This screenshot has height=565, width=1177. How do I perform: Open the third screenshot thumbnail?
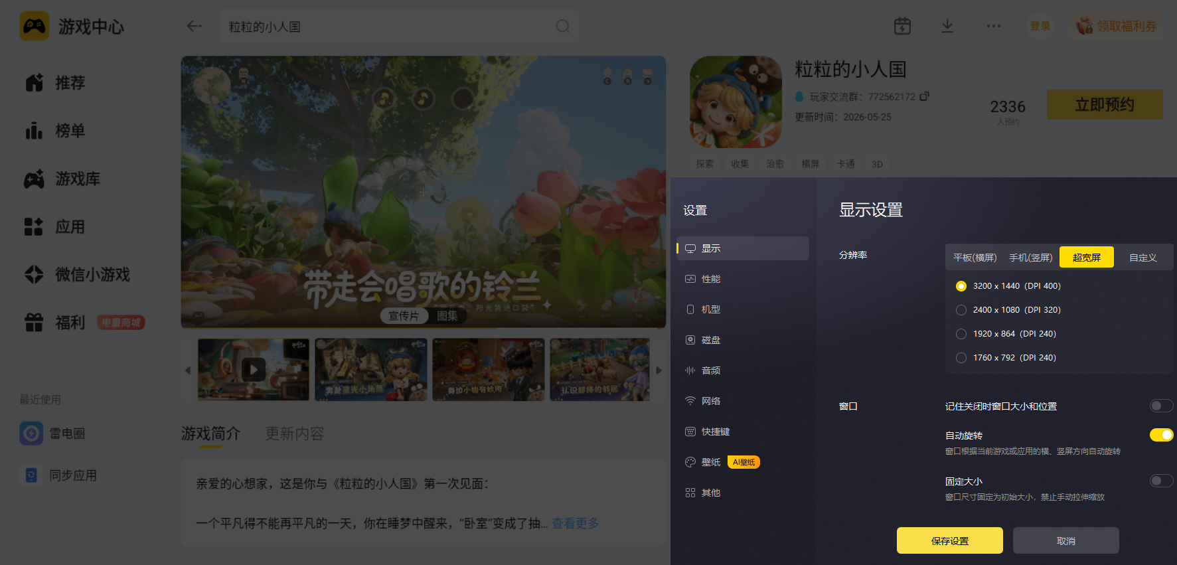(x=489, y=369)
